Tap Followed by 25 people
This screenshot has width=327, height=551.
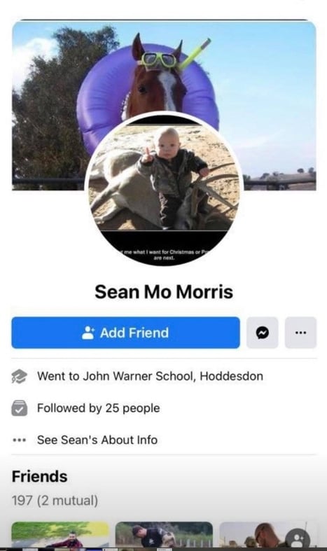pyautogui.click(x=99, y=408)
